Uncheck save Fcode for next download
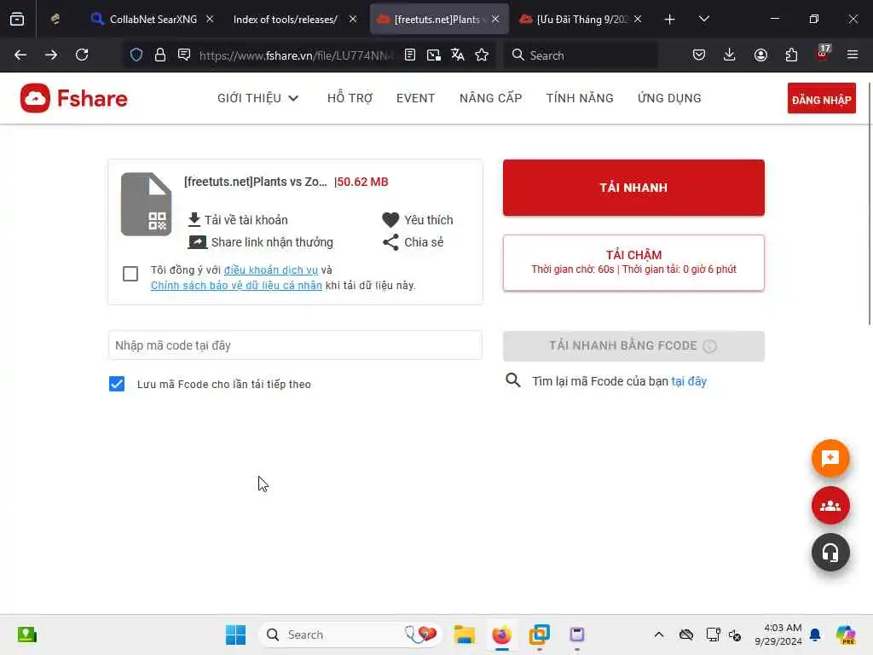Viewport: 873px width, 655px height. pos(117,384)
